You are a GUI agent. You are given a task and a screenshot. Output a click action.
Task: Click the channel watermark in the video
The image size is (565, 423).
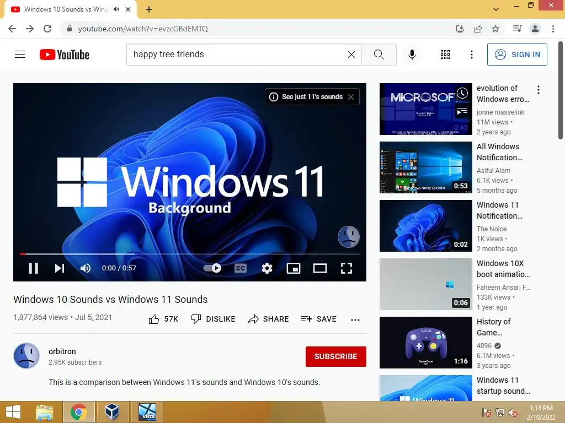(349, 237)
